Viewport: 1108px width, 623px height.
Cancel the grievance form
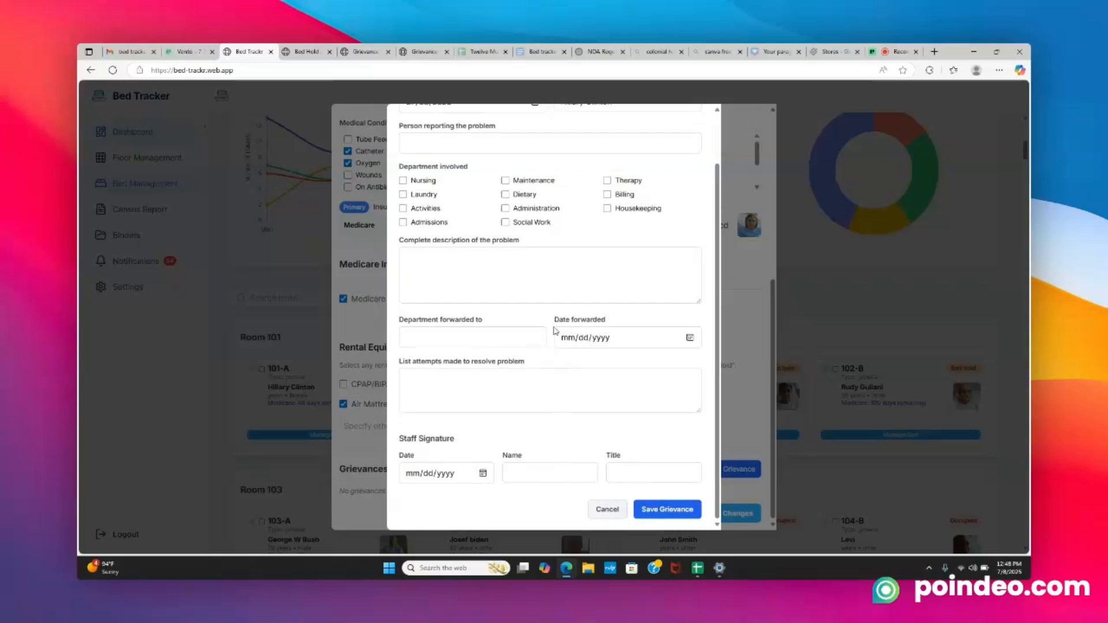(x=607, y=509)
